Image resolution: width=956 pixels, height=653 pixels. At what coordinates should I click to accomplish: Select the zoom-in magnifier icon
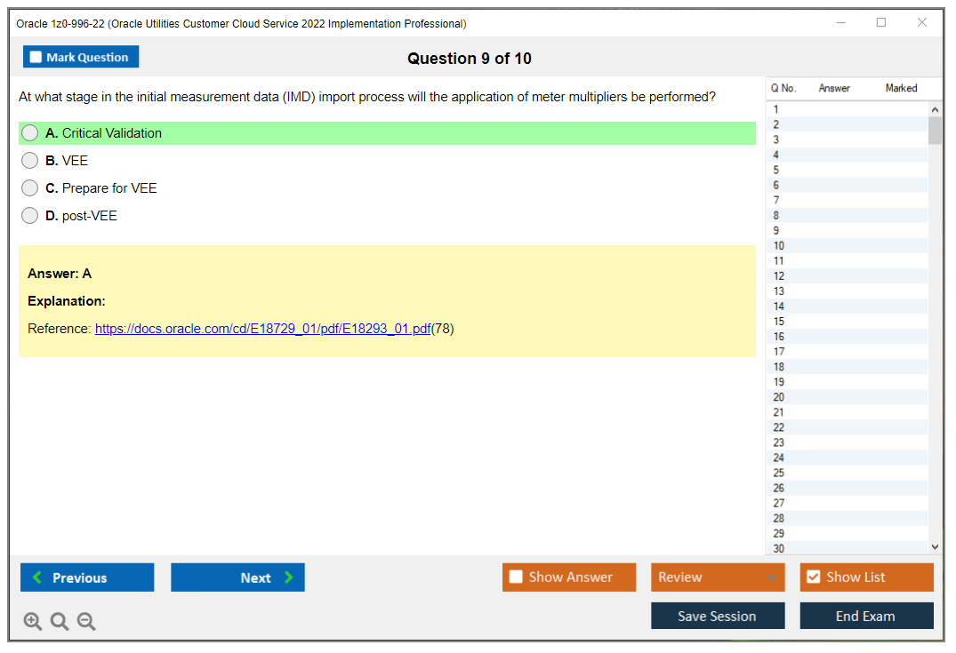coord(32,621)
